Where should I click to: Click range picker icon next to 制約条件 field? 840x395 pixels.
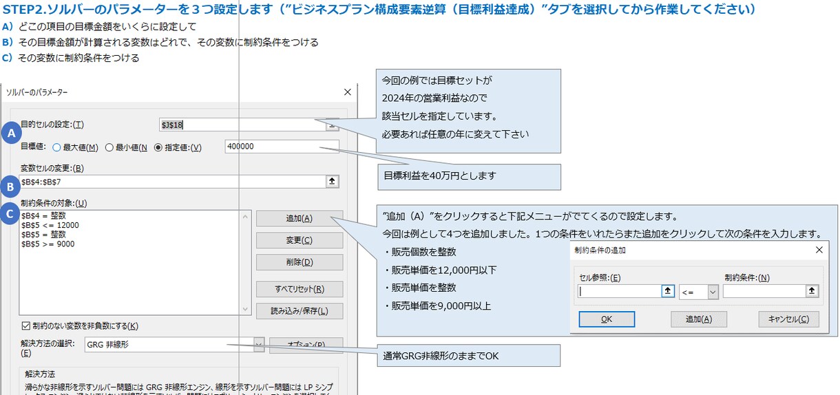812,291
